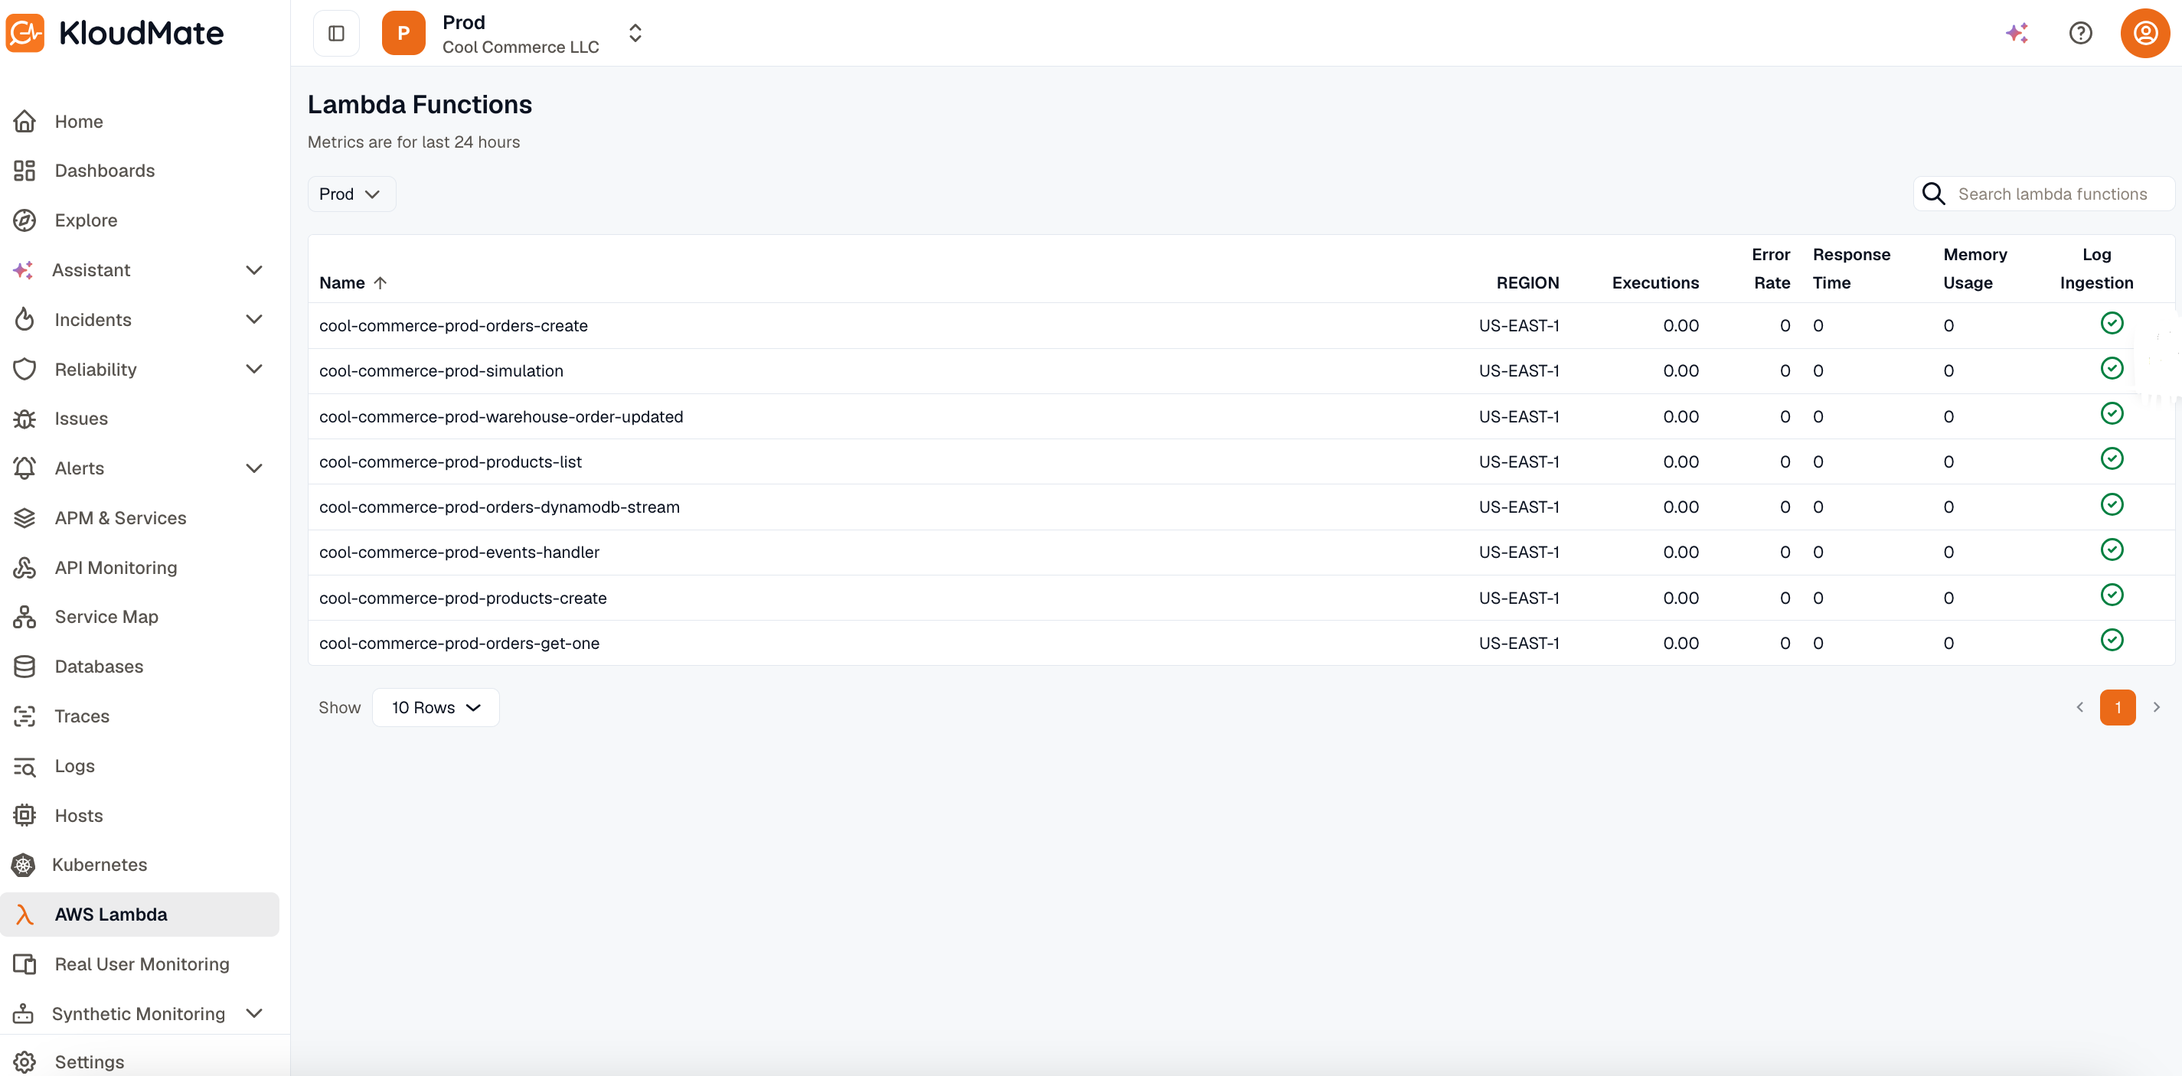
Task: Click log ingestion check for products-list
Action: point(2112,459)
